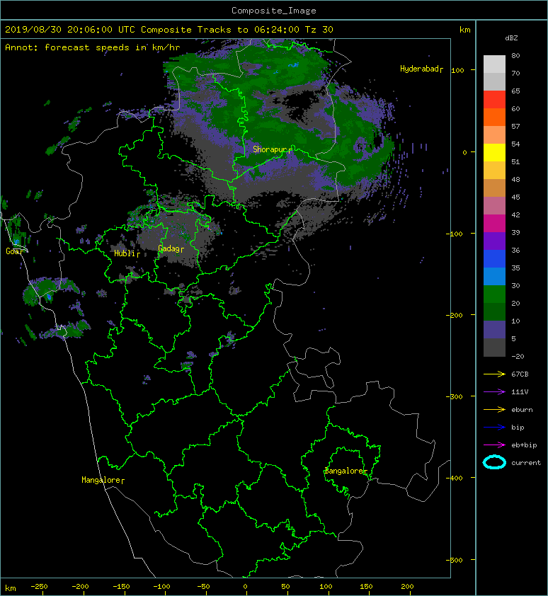Click the 67CB legend text
Viewport: 548px width, 596px height.
pos(520,374)
